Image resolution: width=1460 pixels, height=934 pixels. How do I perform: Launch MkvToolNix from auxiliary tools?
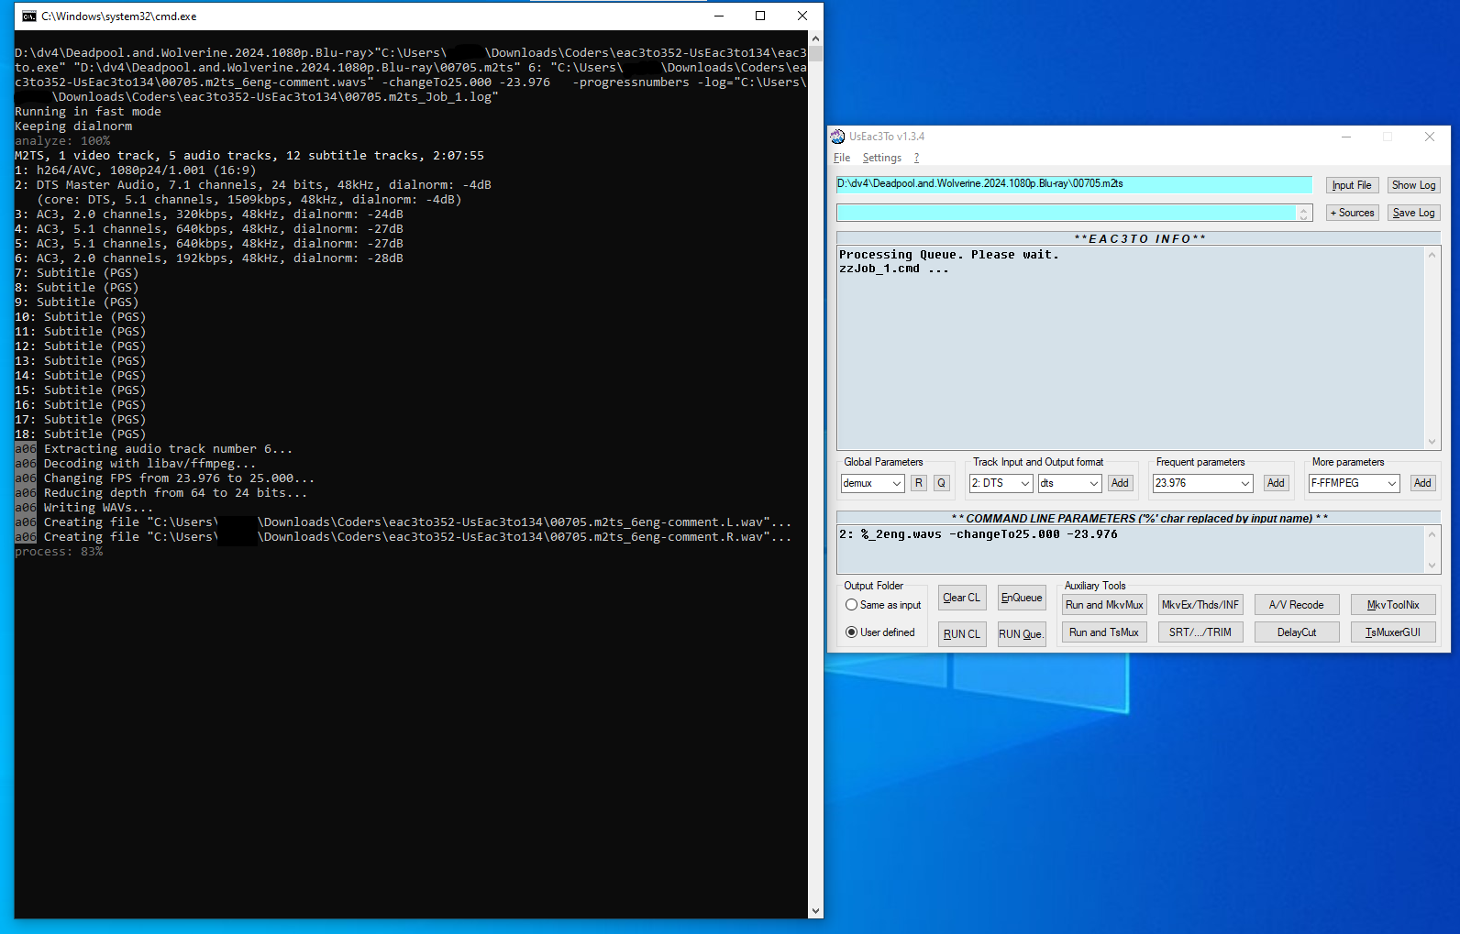tap(1393, 605)
